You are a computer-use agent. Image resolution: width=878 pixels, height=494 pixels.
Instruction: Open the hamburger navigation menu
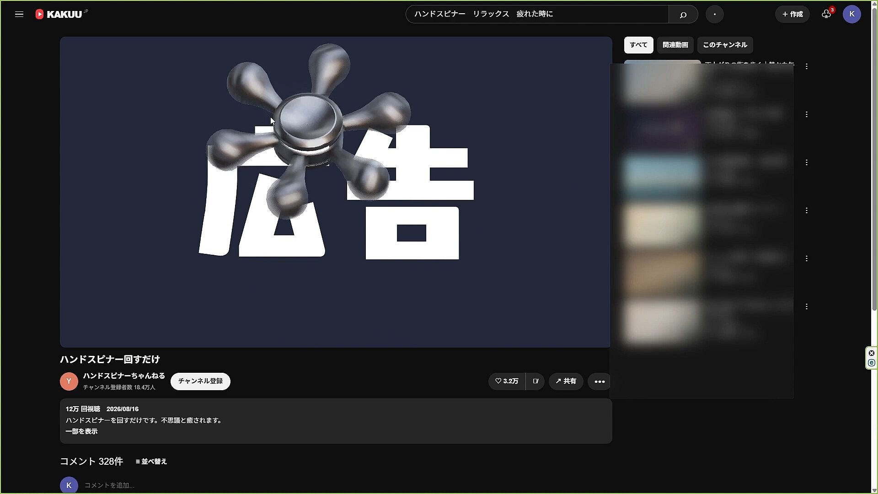point(19,14)
